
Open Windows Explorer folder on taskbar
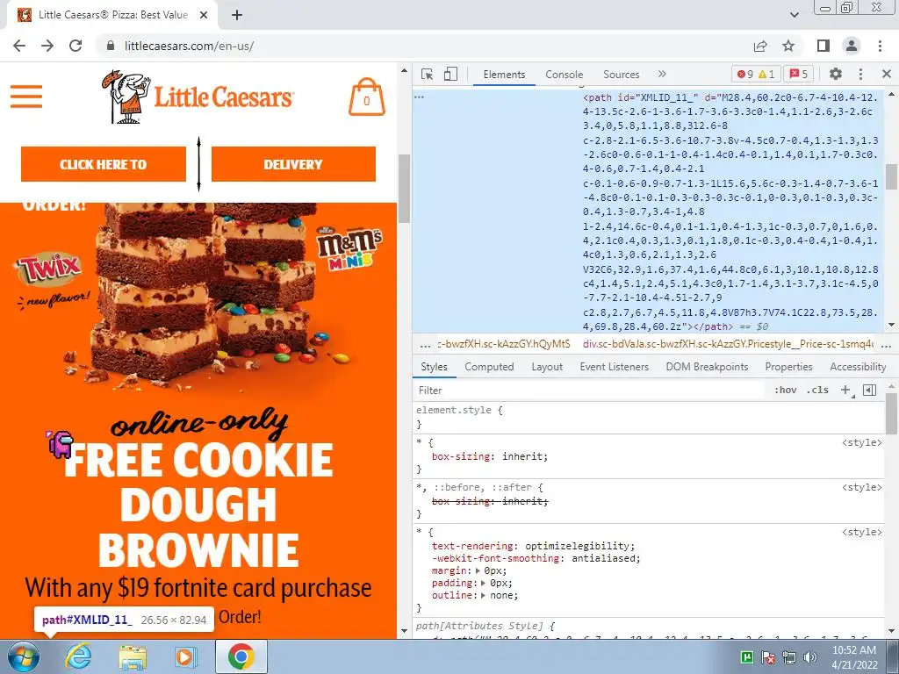click(x=133, y=656)
